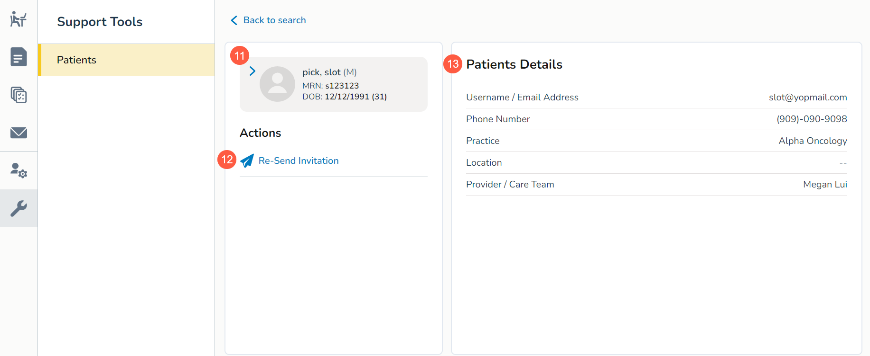Open the messages envelope icon
The height and width of the screenshot is (356, 870).
click(x=19, y=133)
